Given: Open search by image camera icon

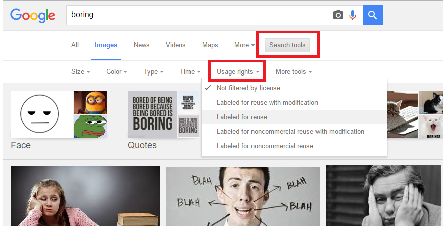Looking at the screenshot, I should pos(338,15).
